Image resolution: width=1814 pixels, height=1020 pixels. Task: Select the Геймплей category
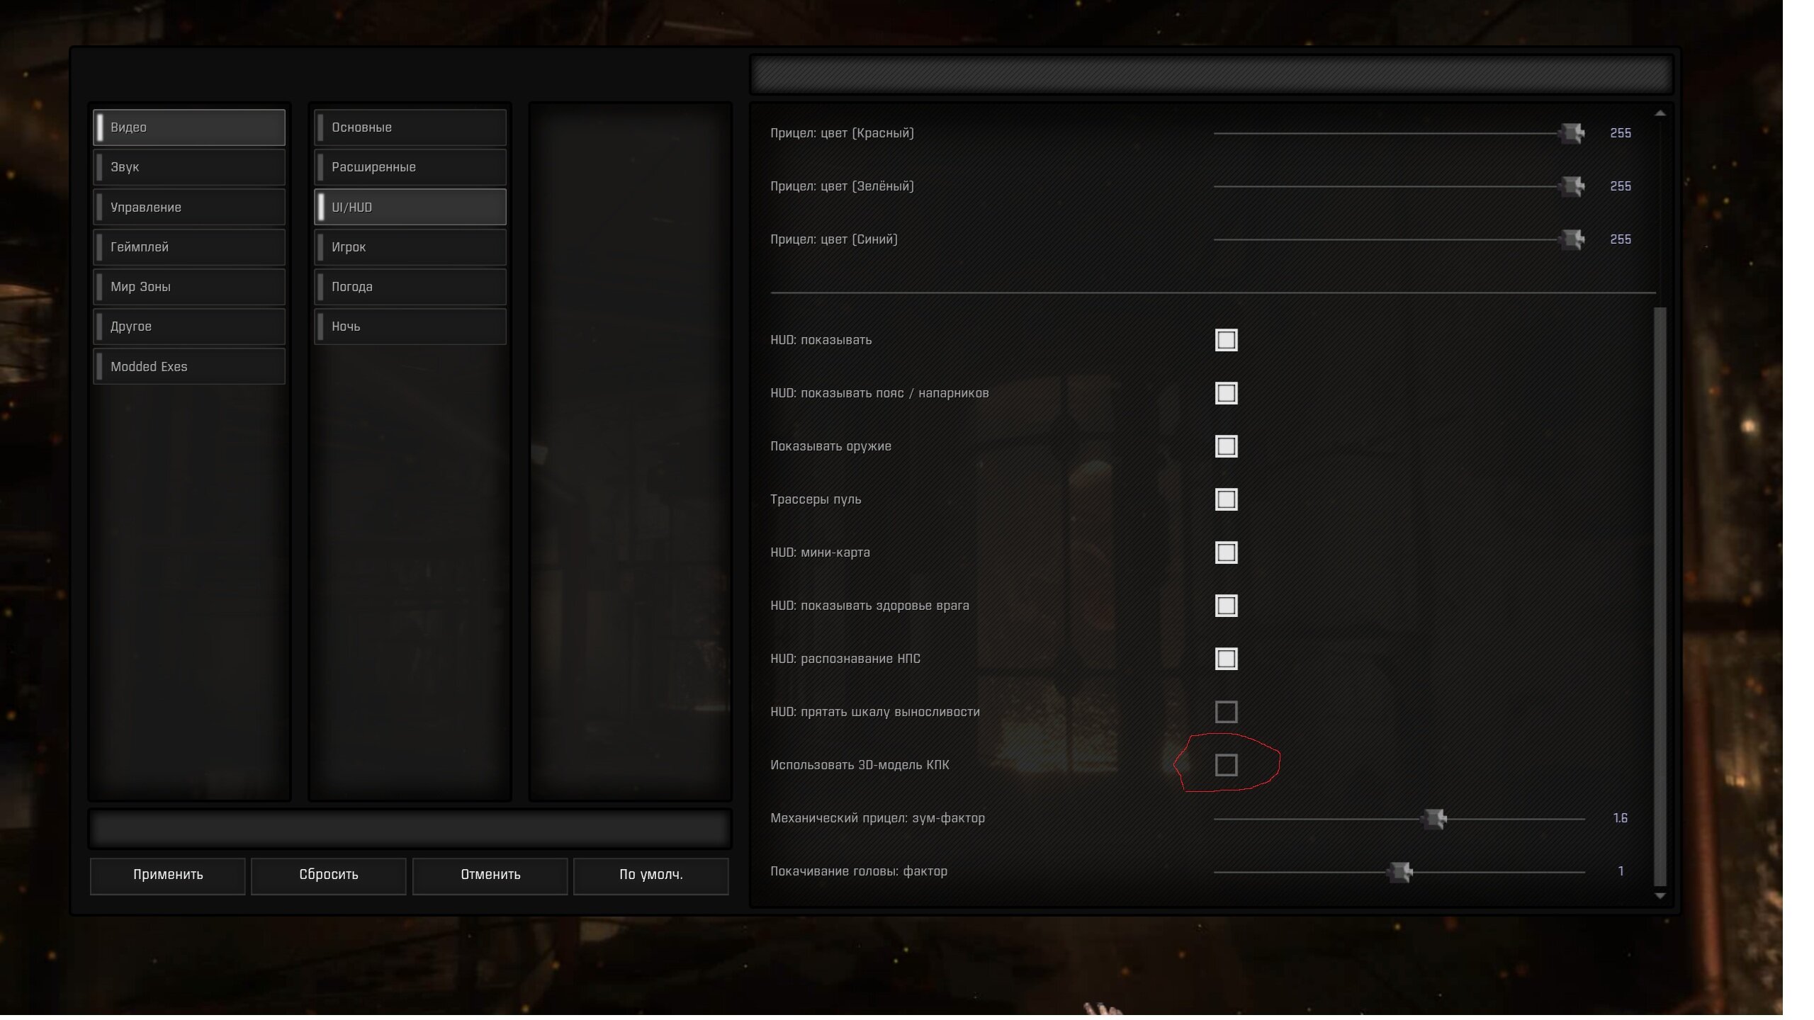pos(189,247)
